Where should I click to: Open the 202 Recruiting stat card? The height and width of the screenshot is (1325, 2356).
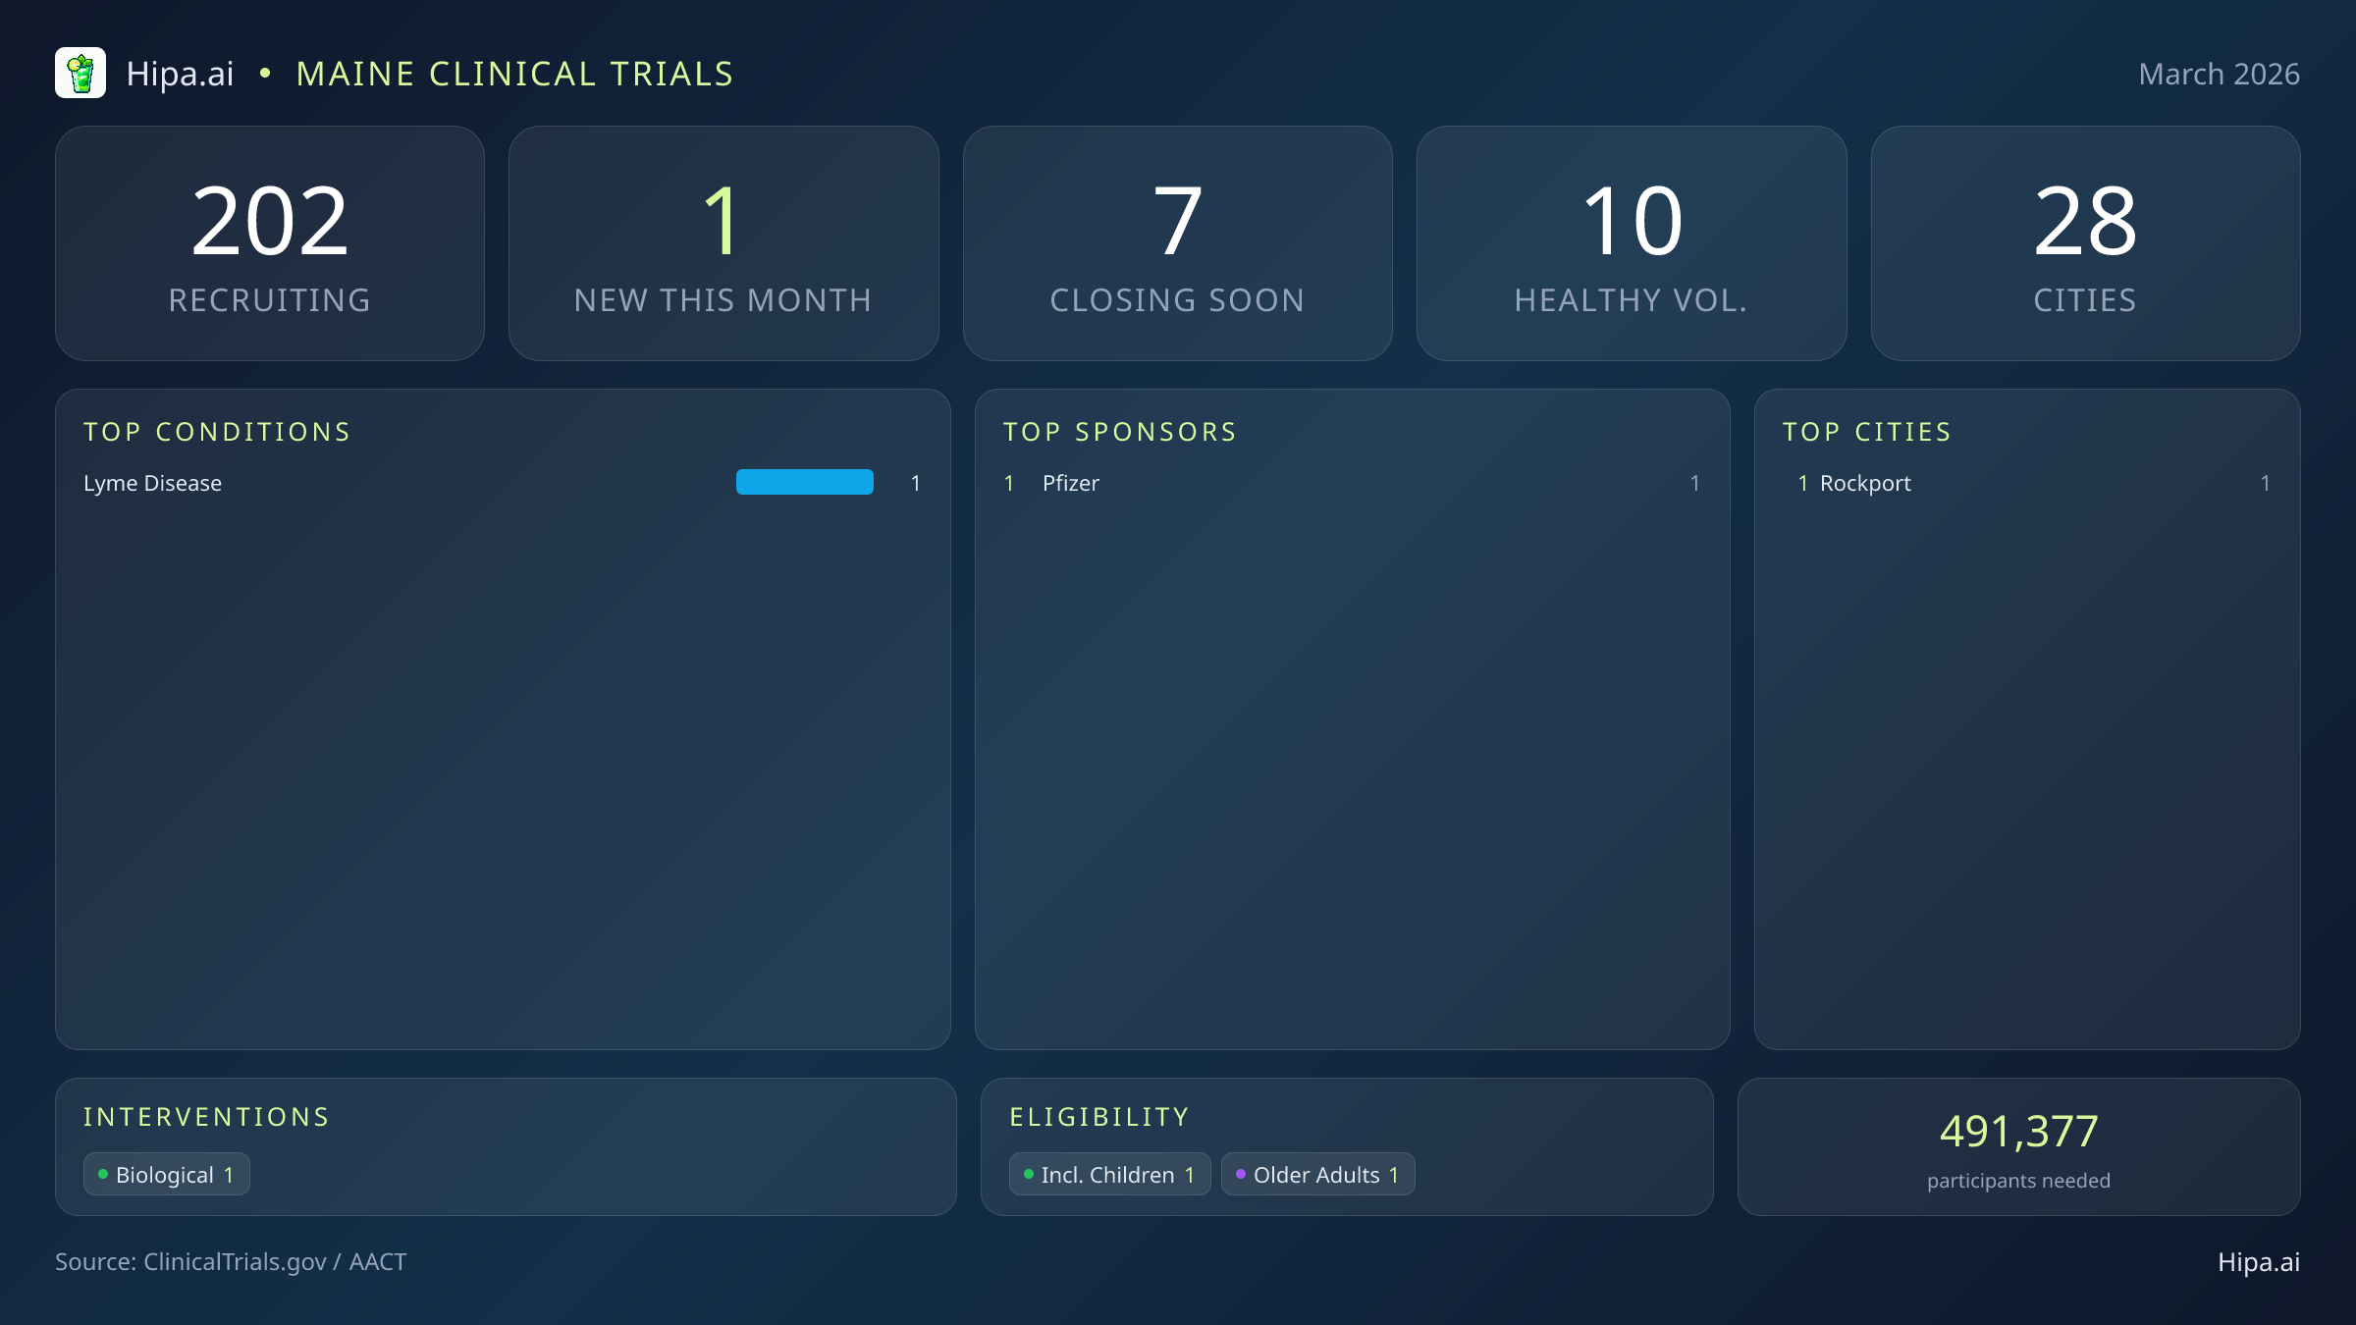[270, 242]
